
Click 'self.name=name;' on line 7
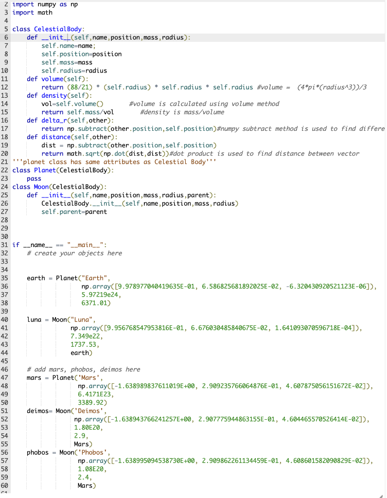pos(68,46)
